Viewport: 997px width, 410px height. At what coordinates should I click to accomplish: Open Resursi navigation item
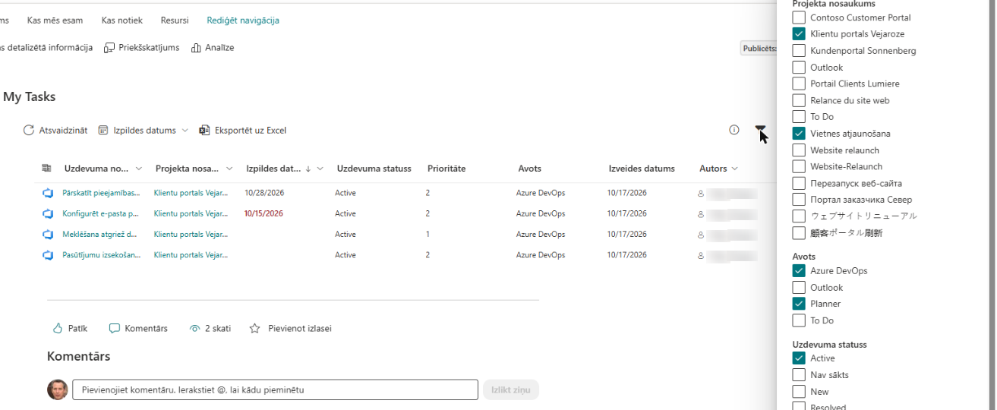coord(175,20)
